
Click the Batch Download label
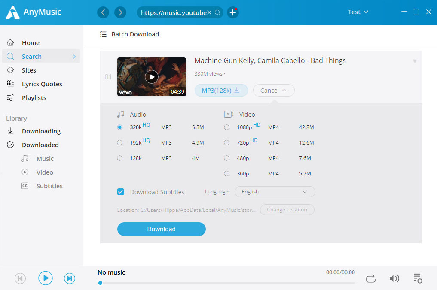pos(135,34)
